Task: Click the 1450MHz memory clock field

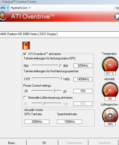Action: [83, 79]
